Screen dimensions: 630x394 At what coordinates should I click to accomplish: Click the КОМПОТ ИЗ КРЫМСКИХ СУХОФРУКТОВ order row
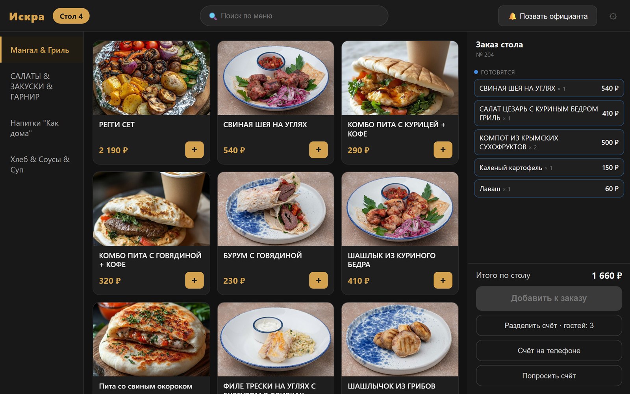pyautogui.click(x=549, y=143)
